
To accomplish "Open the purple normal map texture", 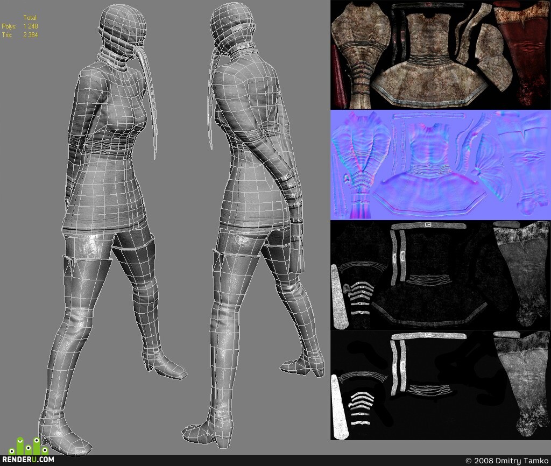I will (441, 165).
